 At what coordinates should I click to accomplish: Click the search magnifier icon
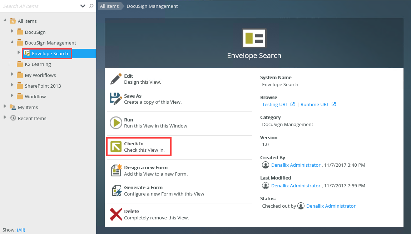pos(91,6)
